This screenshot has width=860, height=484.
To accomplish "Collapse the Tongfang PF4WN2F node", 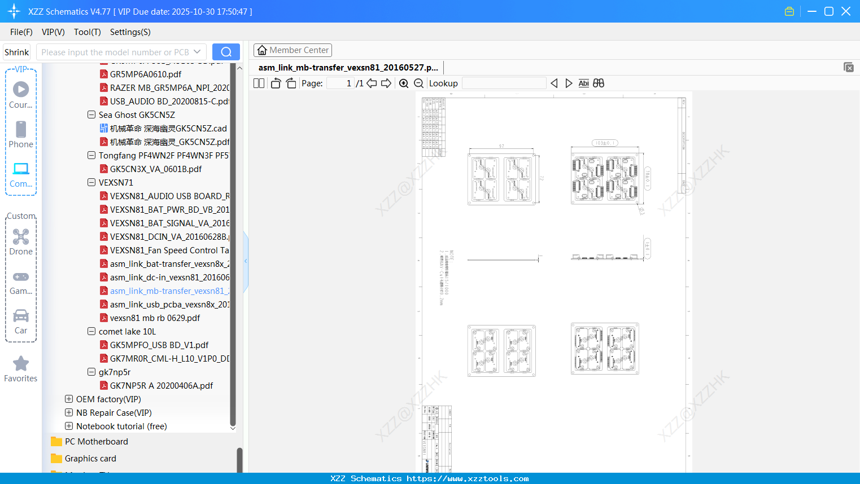I will tap(91, 155).
